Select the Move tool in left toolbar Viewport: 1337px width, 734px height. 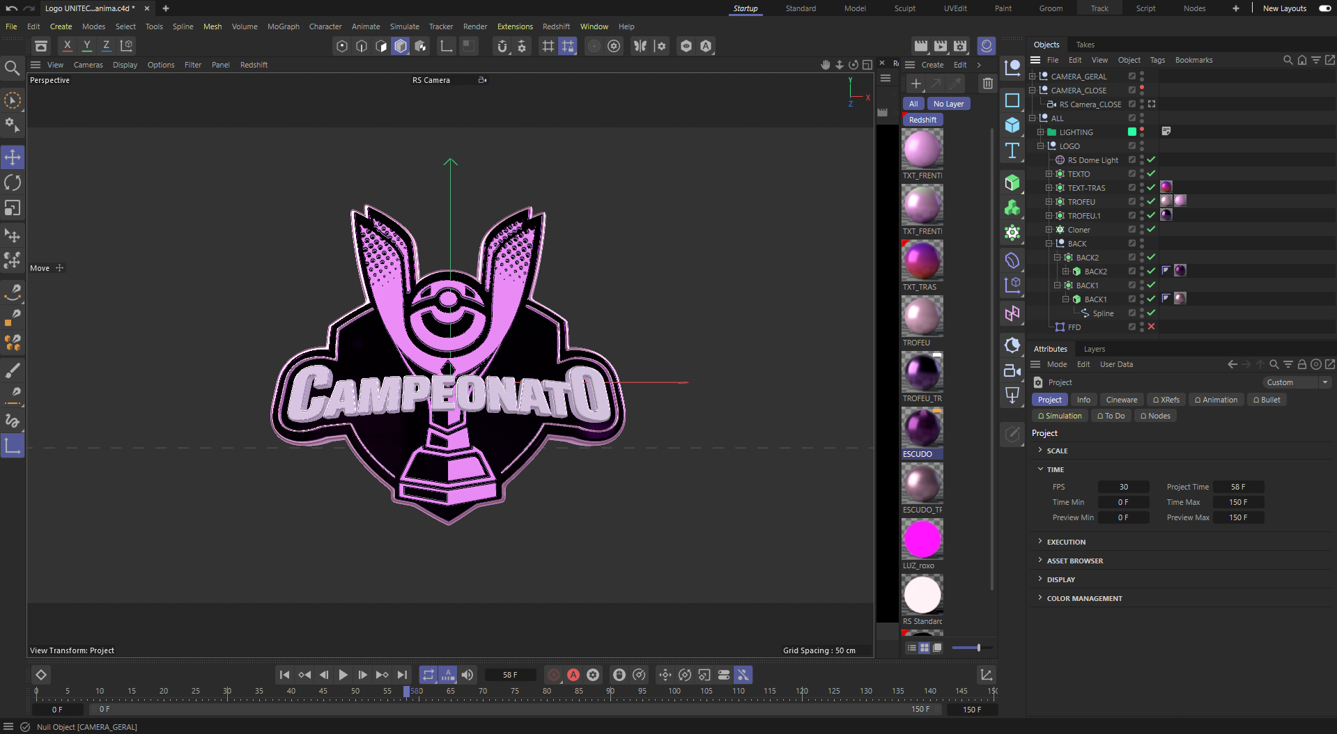[13, 157]
